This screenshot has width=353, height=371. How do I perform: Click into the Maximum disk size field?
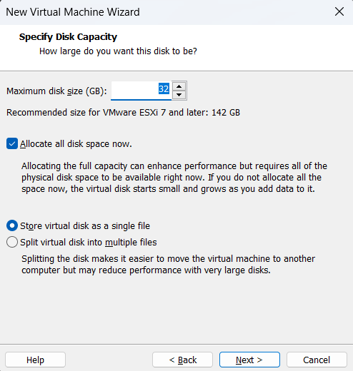141,91
